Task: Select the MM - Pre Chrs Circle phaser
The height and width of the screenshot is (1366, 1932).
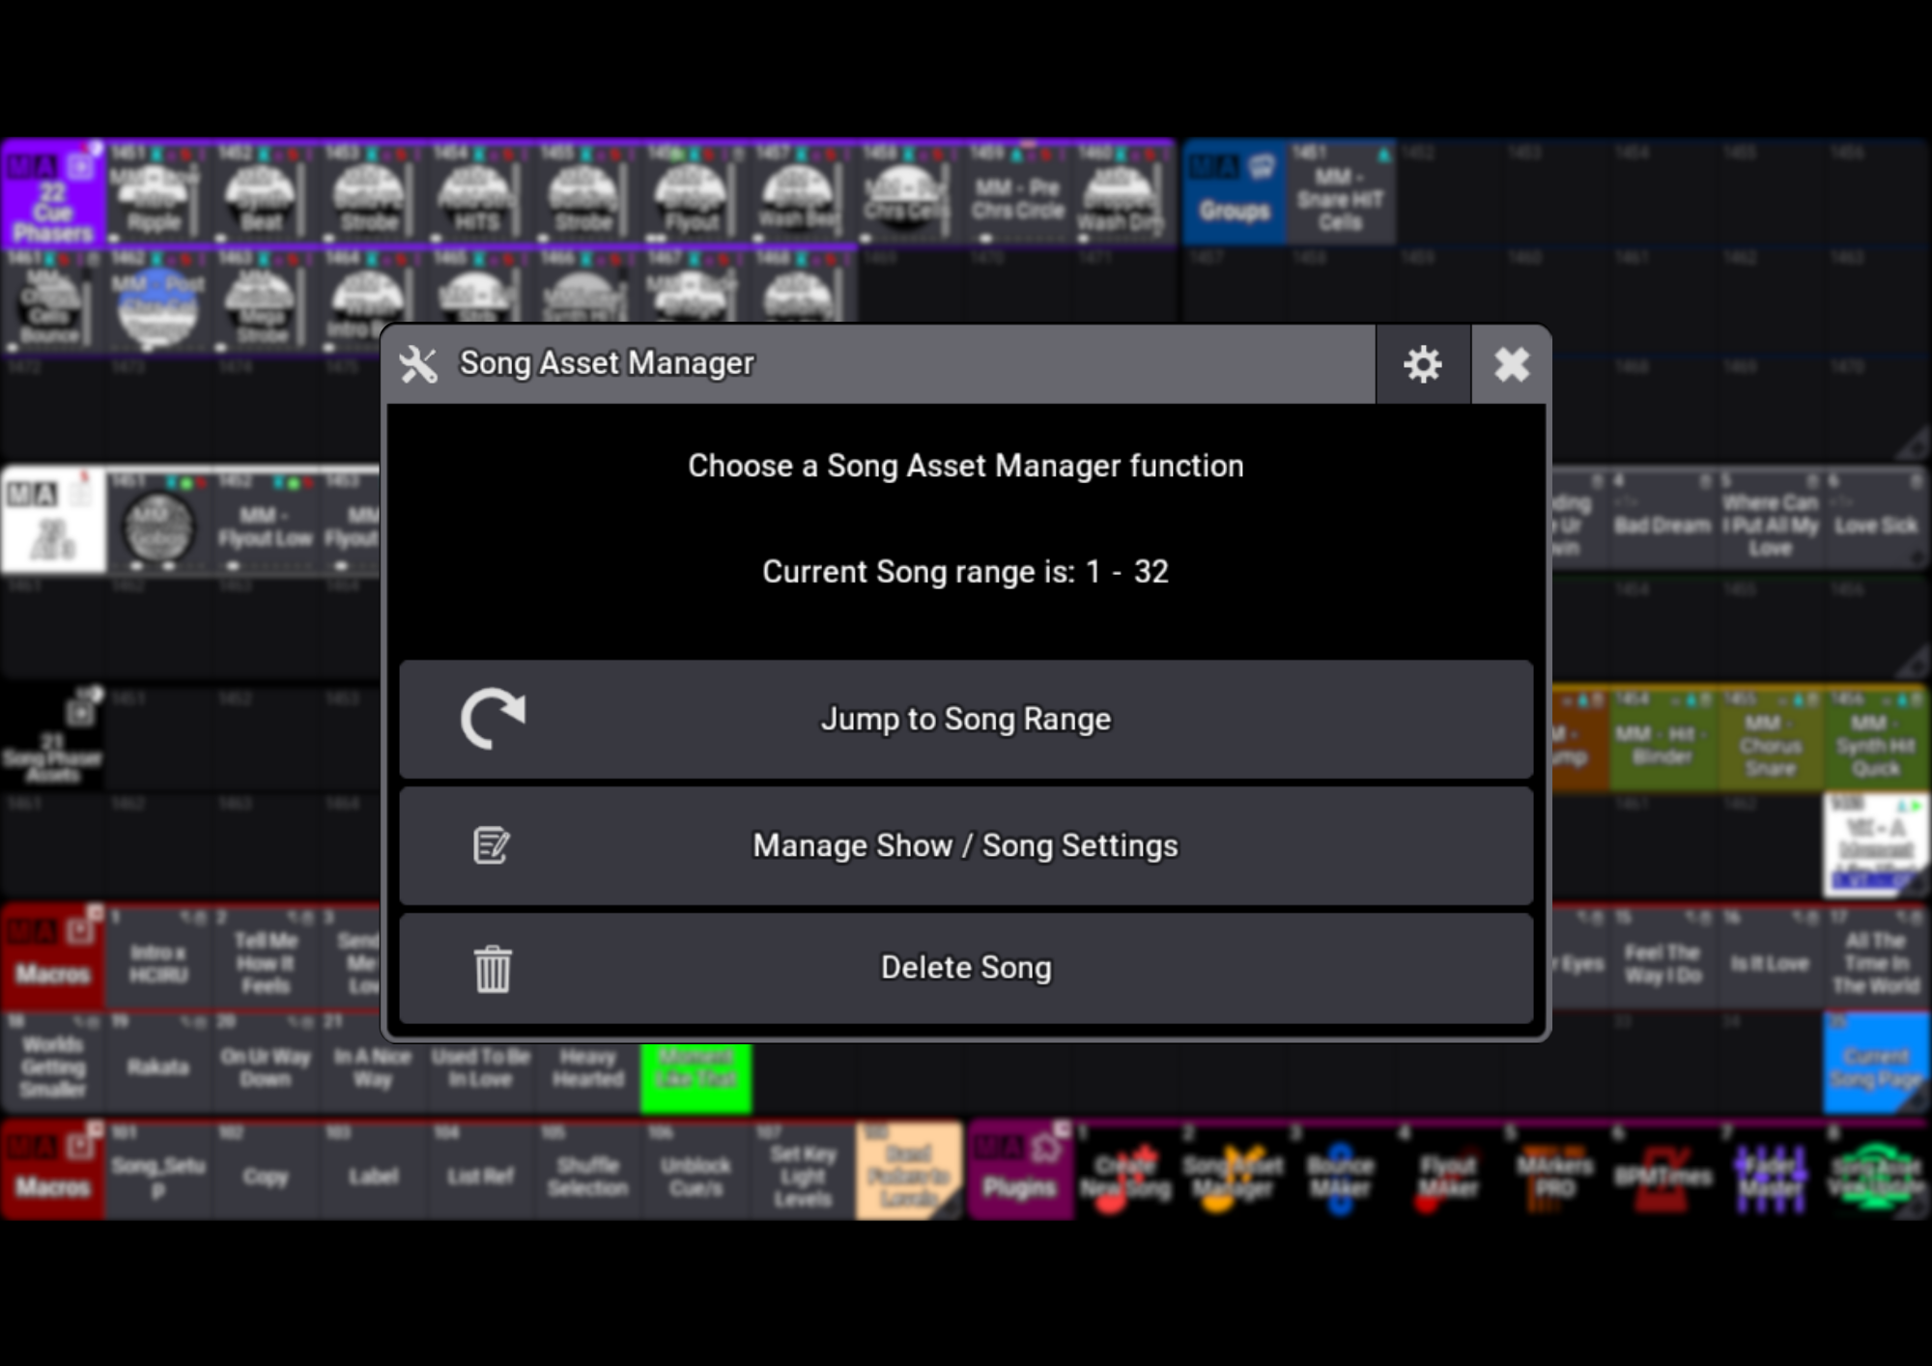Action: [1018, 193]
